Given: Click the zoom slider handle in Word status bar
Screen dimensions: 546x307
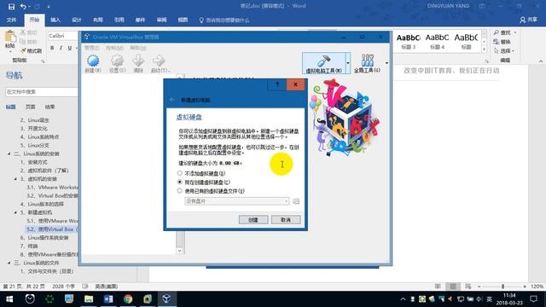Looking at the screenshot, I should pyautogui.click(x=502, y=287).
